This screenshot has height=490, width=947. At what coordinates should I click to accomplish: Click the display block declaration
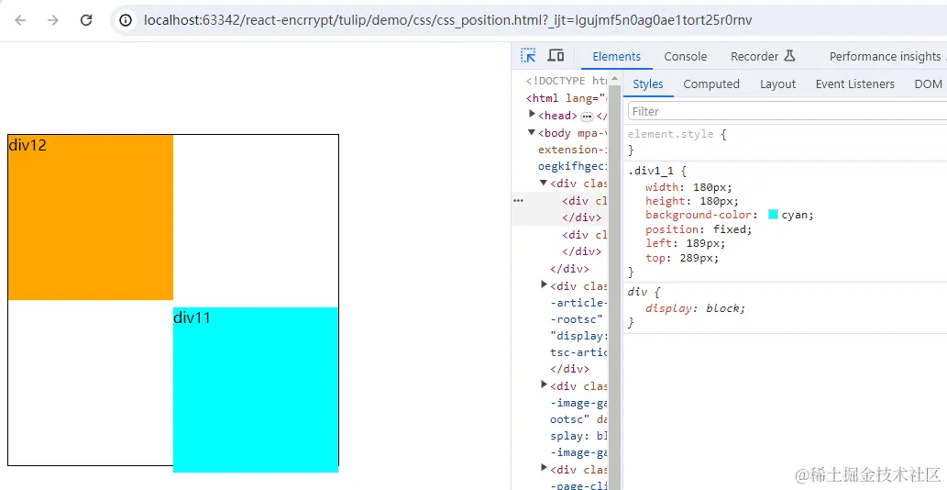(696, 308)
